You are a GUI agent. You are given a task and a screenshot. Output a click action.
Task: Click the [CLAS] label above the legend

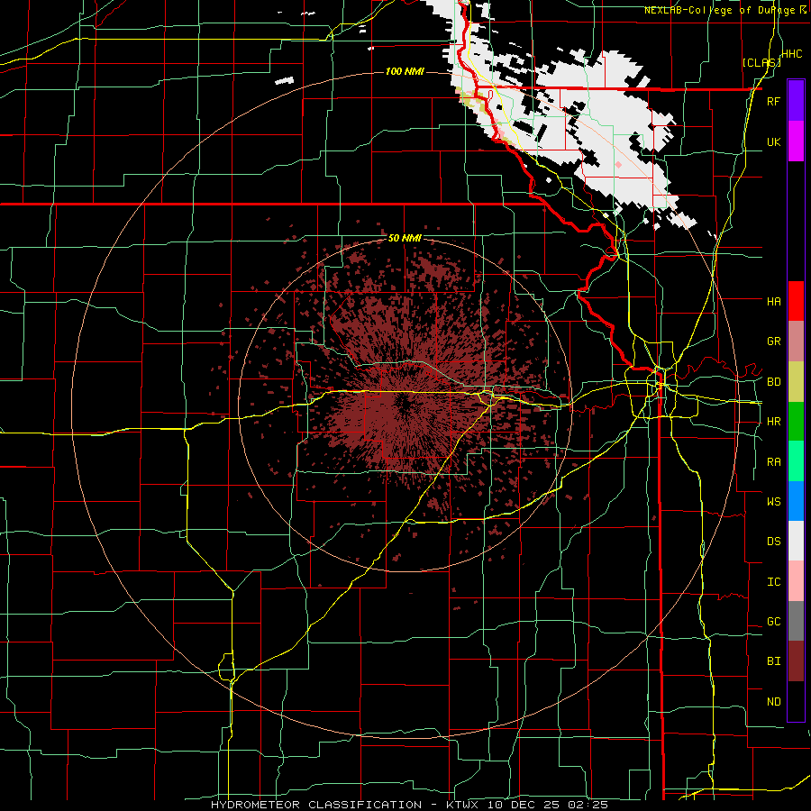click(x=761, y=62)
